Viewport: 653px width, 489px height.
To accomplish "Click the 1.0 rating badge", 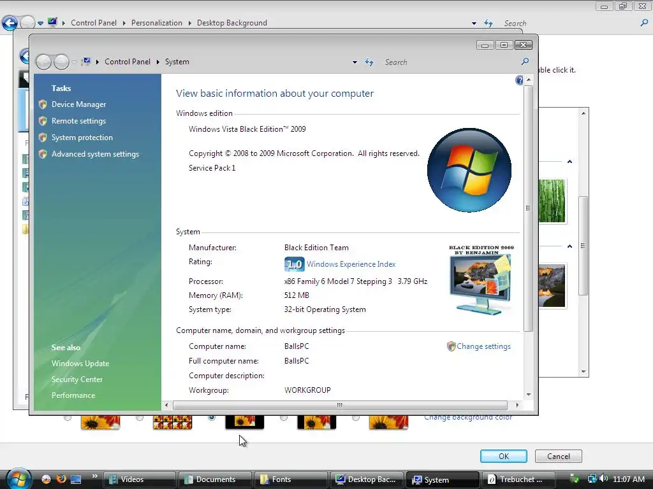I will [294, 264].
